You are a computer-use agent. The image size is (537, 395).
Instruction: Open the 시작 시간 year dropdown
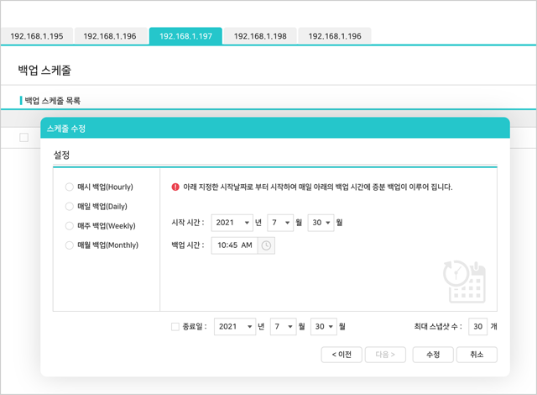point(232,223)
